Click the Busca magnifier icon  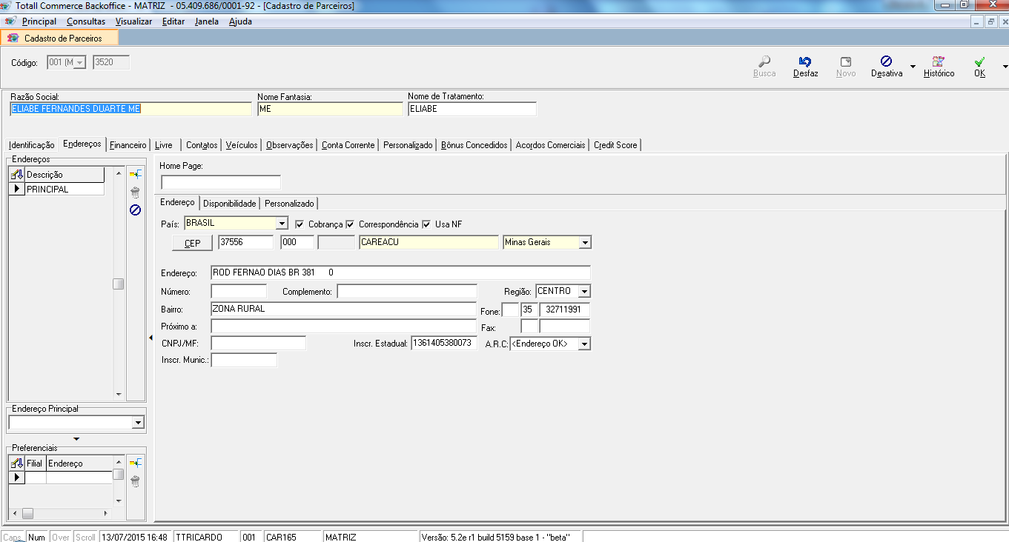764,61
